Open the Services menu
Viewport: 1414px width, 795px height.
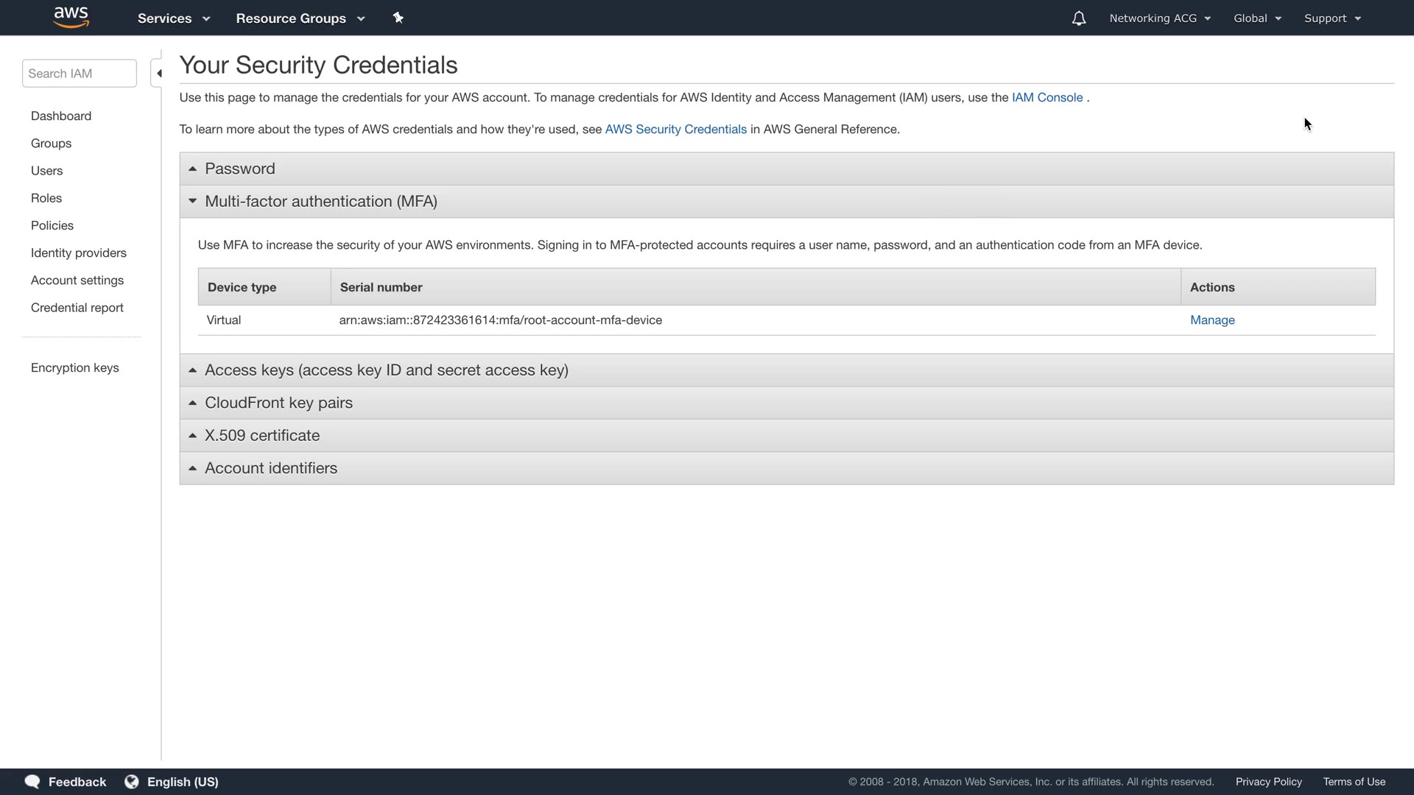pyautogui.click(x=173, y=18)
